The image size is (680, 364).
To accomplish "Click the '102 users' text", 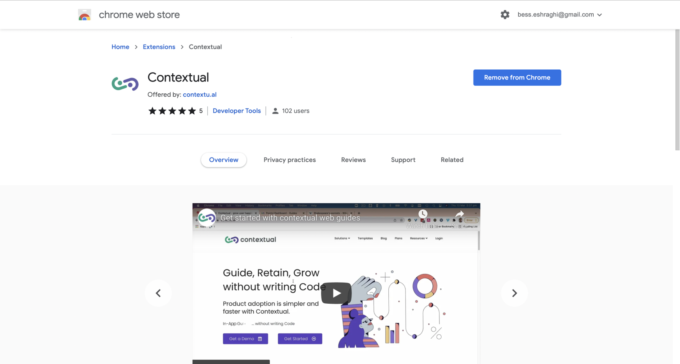I will coord(295,111).
